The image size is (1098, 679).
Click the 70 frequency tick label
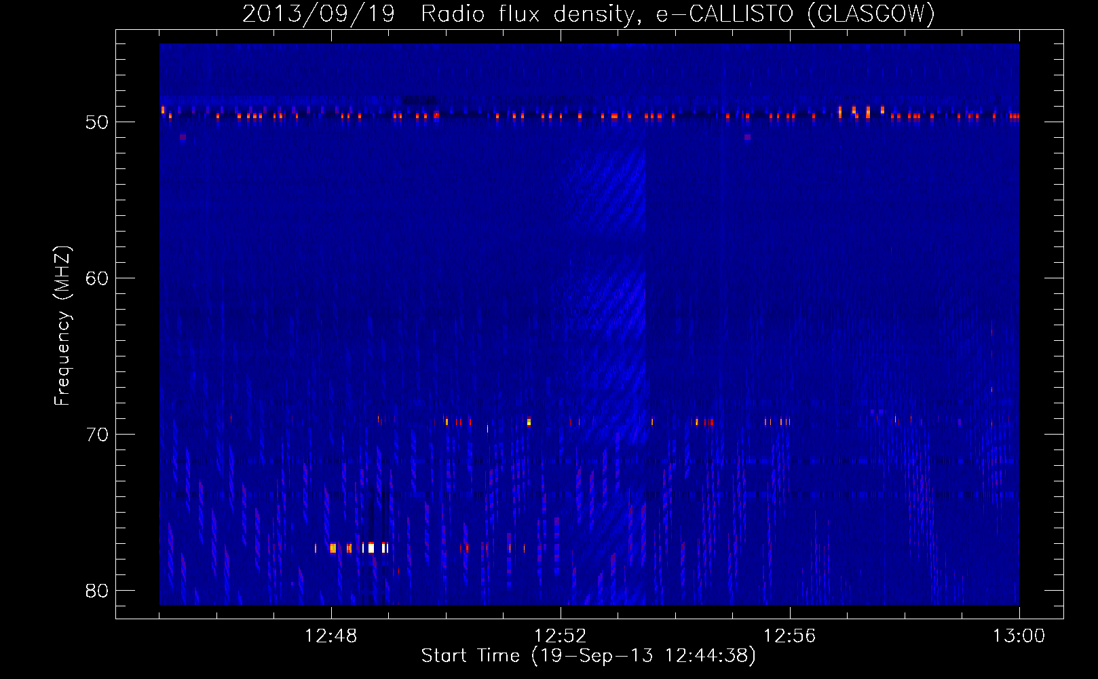tap(97, 435)
